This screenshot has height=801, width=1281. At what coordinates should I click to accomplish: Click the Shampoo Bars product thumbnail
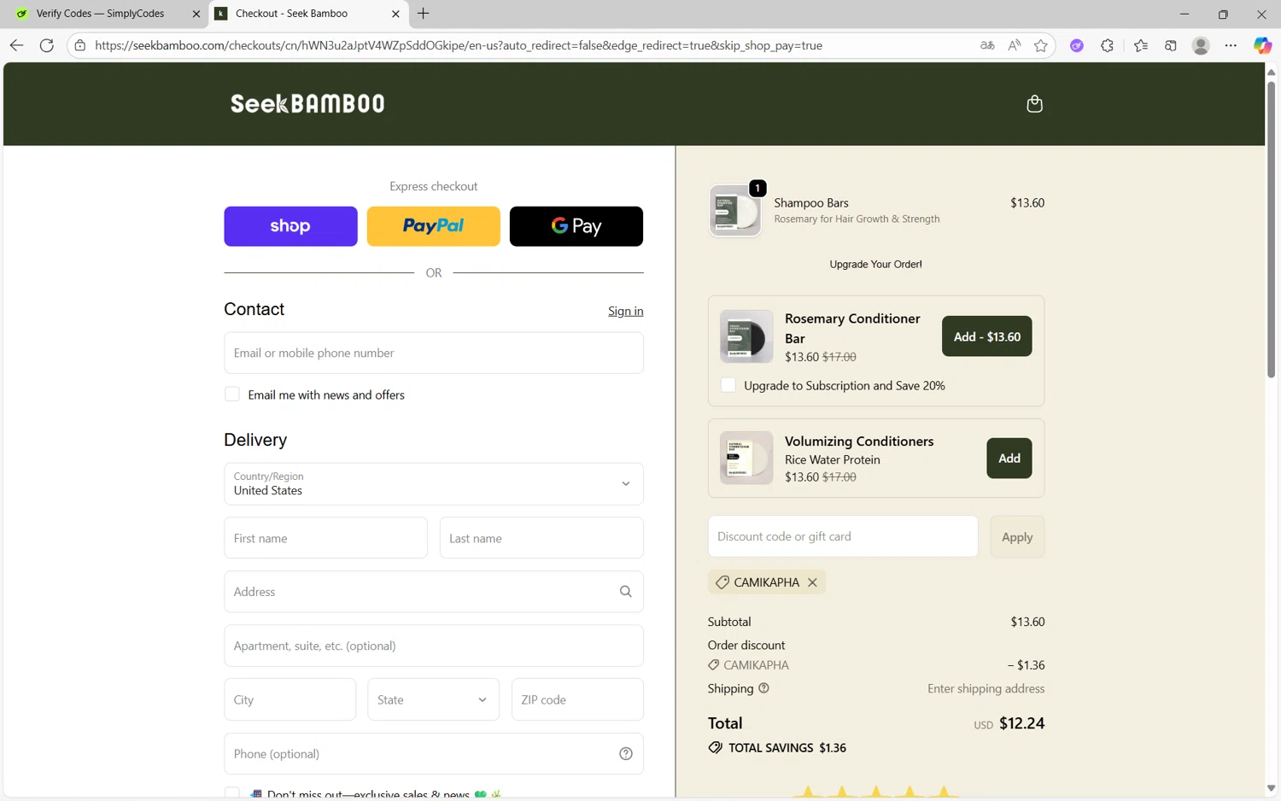734,211
